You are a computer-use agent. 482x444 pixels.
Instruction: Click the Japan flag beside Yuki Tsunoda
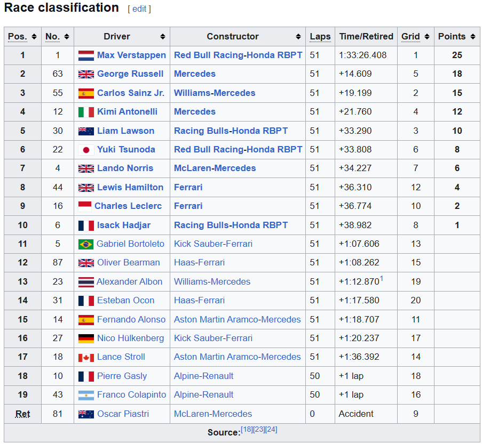point(86,150)
